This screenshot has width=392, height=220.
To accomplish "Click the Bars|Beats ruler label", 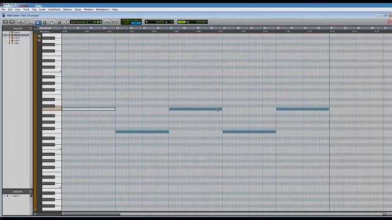I will pos(45,28).
